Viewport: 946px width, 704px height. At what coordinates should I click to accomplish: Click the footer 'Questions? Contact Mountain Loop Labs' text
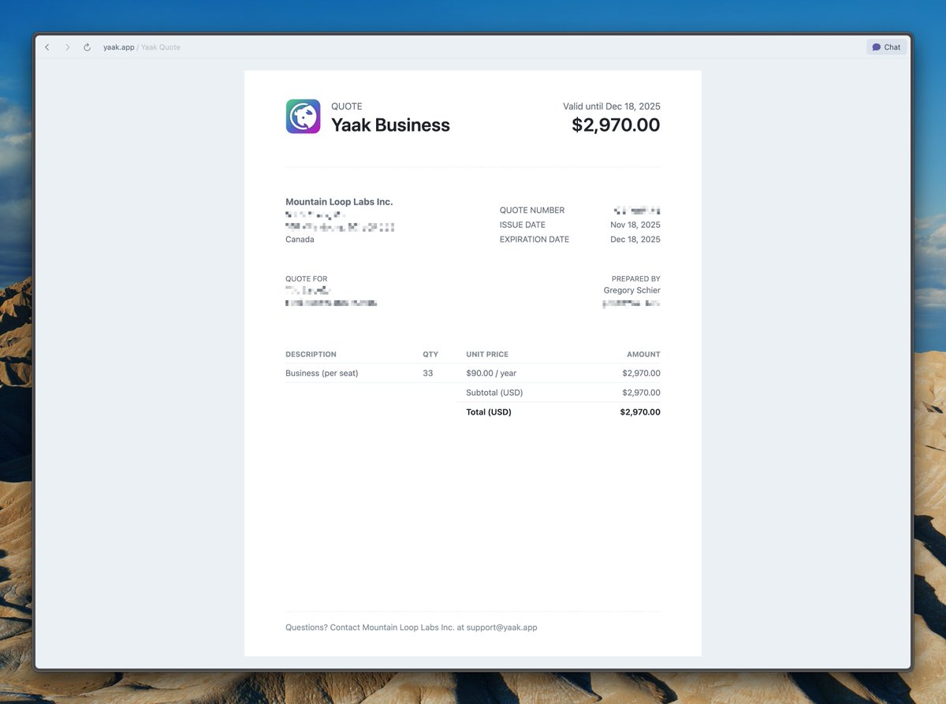pyautogui.click(x=412, y=628)
